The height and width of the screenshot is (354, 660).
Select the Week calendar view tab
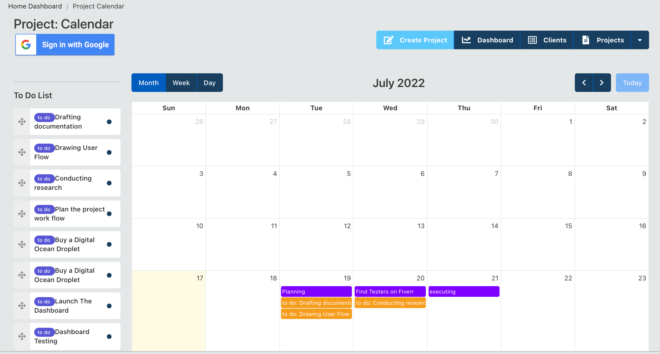click(181, 82)
